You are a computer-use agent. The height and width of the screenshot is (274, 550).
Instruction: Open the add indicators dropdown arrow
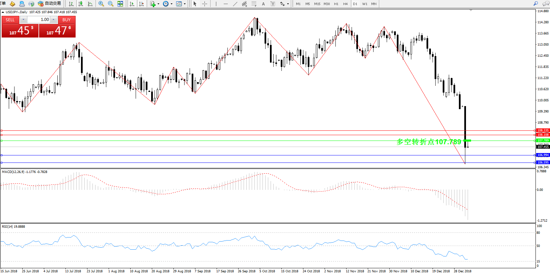(x=158, y=4)
